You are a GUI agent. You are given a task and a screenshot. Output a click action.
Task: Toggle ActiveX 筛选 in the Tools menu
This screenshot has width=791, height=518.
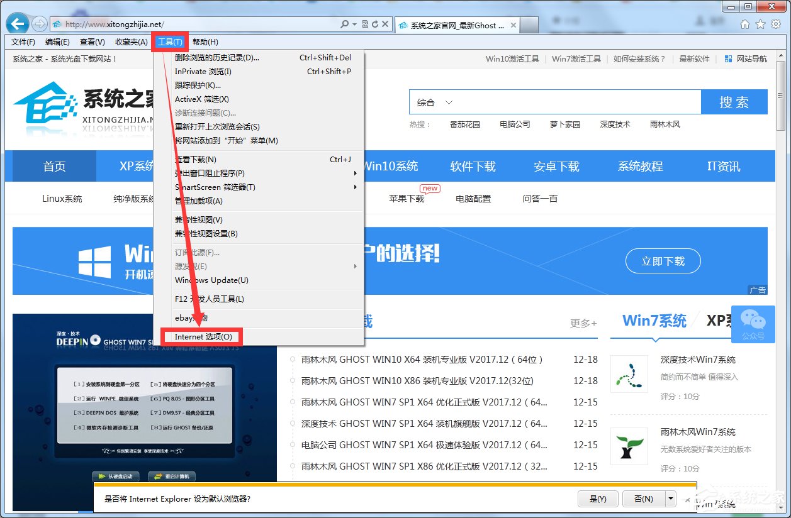[201, 99]
